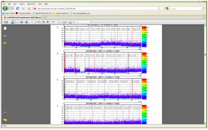Click the green help question mark icon

(5, 43)
